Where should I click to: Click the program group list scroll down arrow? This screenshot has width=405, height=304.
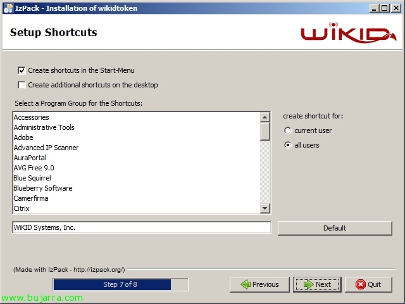click(x=265, y=208)
